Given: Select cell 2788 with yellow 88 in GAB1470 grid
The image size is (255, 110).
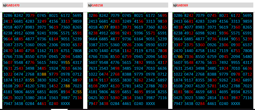Looking at the screenshot, I should coord(65,86).
